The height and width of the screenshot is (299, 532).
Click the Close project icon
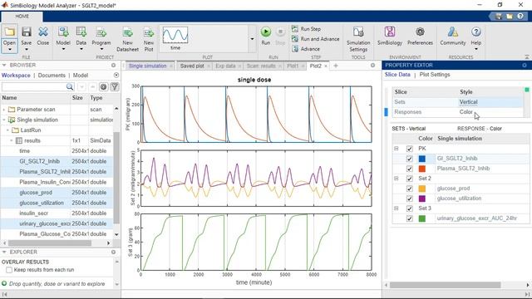pyautogui.click(x=42, y=32)
